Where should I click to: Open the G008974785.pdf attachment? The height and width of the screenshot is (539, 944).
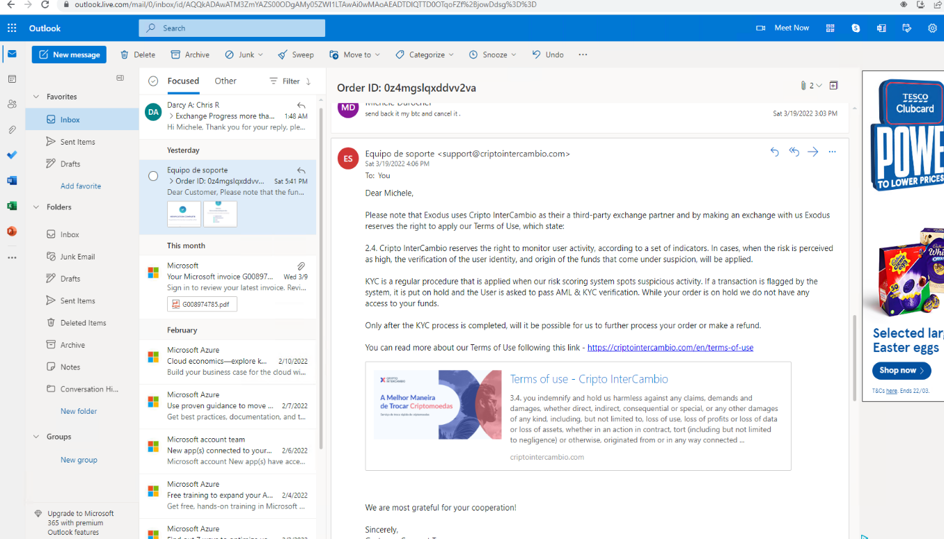pyautogui.click(x=202, y=304)
